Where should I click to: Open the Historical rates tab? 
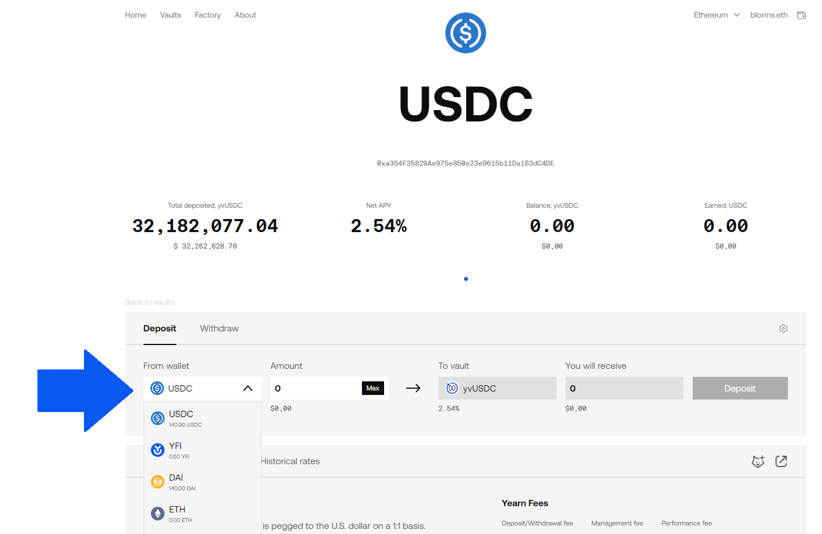290,461
